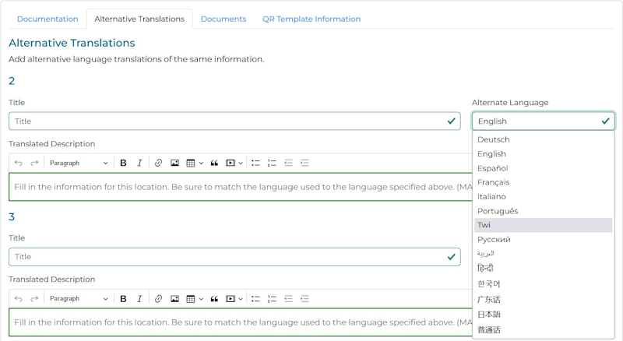
Task: Click block quote icon in section 3 toolbar
Action: 213,298
